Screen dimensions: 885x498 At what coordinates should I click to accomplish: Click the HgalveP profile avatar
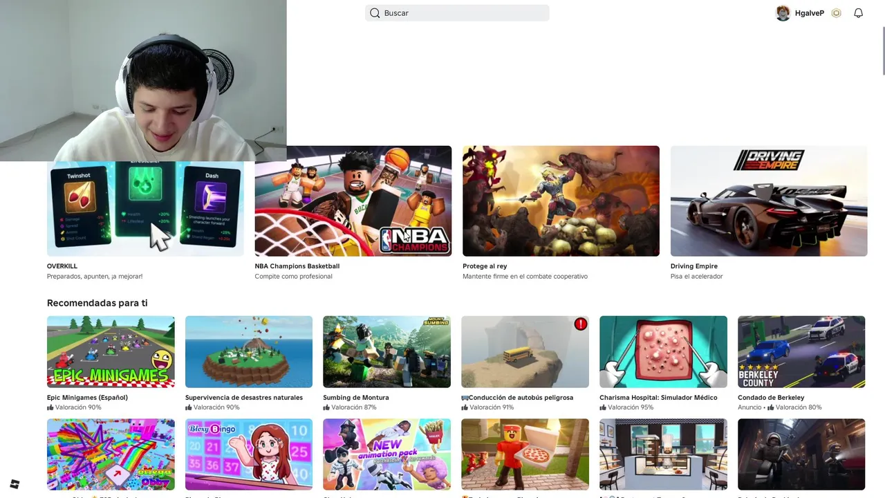click(x=783, y=13)
